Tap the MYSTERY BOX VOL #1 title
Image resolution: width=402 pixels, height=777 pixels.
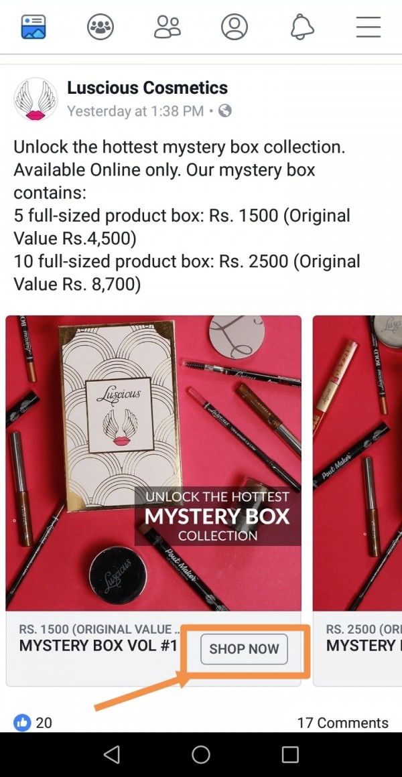[98, 646]
